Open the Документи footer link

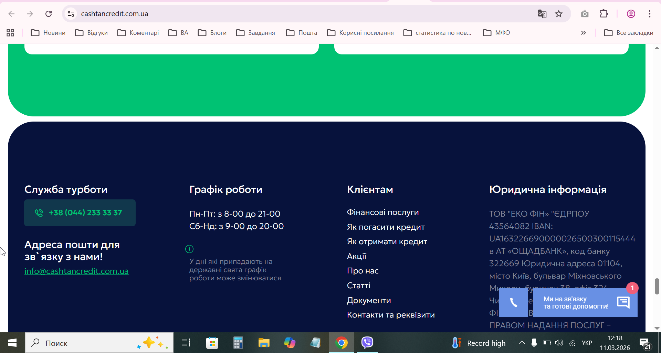pyautogui.click(x=369, y=301)
